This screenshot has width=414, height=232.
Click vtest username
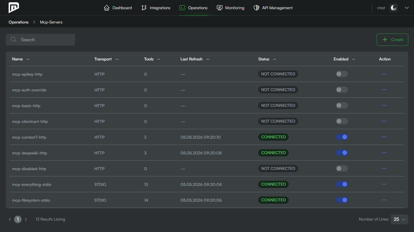coord(381,8)
